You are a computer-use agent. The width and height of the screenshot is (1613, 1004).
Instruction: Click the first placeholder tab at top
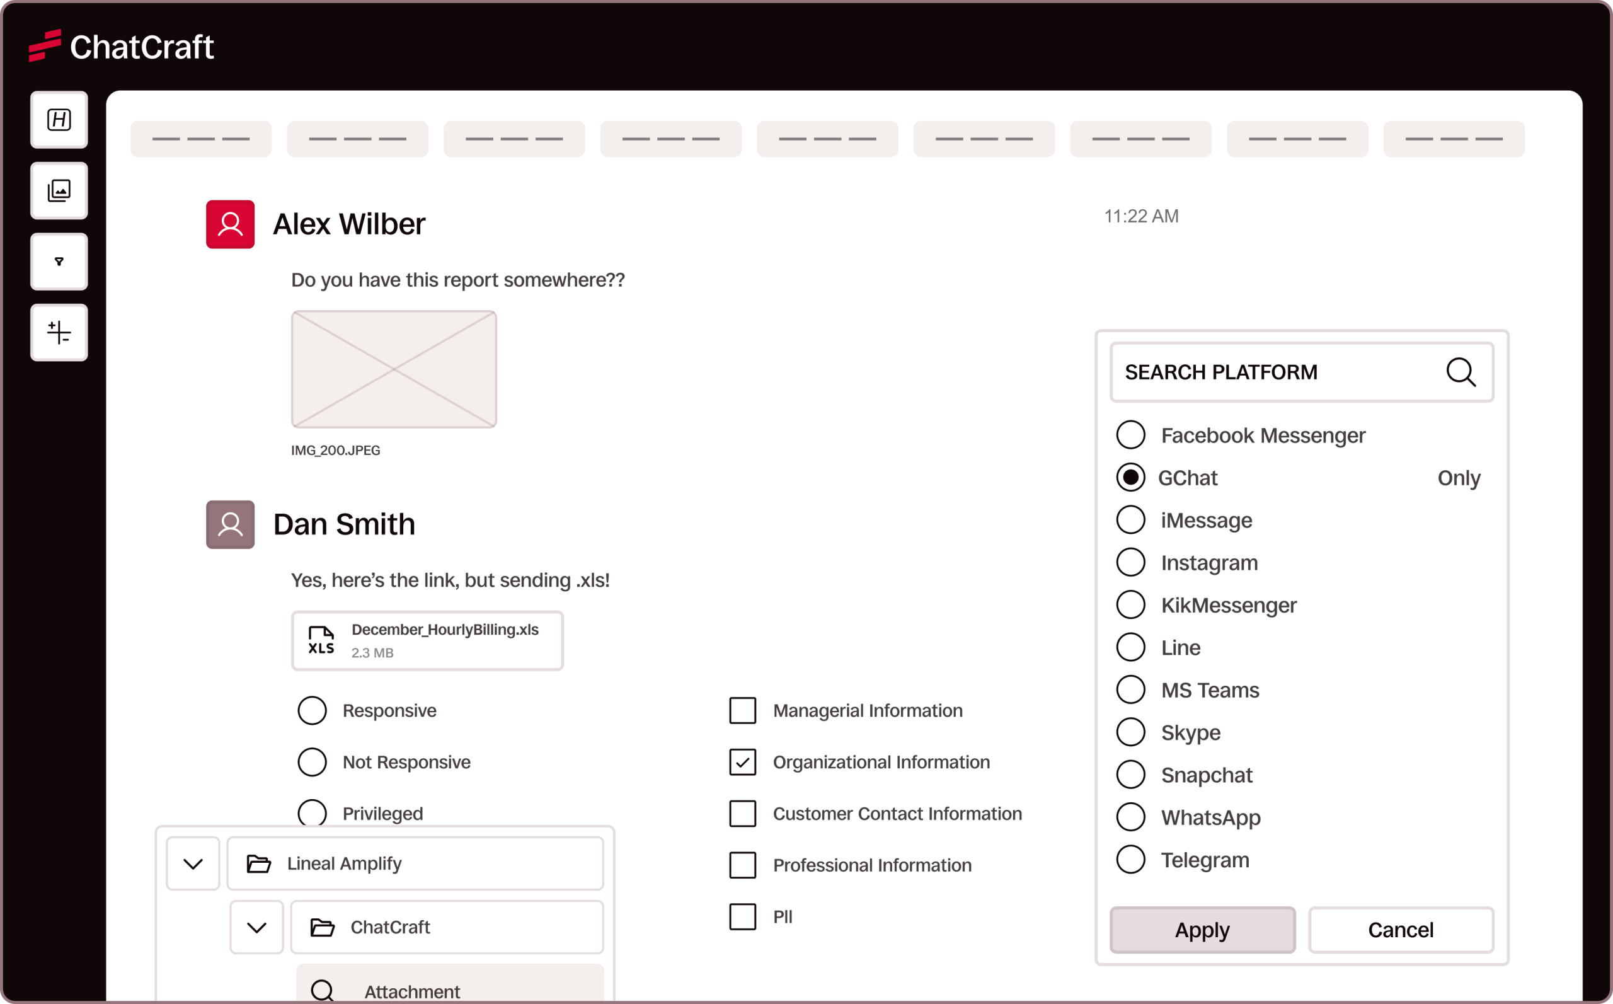click(x=200, y=139)
